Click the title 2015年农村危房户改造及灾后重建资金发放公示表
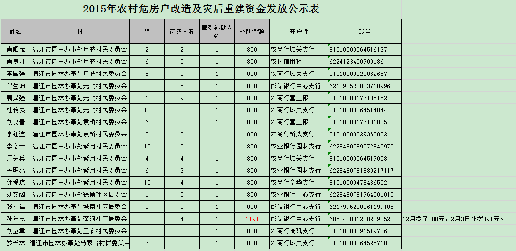This screenshot has width=516, height=251. (201, 9)
